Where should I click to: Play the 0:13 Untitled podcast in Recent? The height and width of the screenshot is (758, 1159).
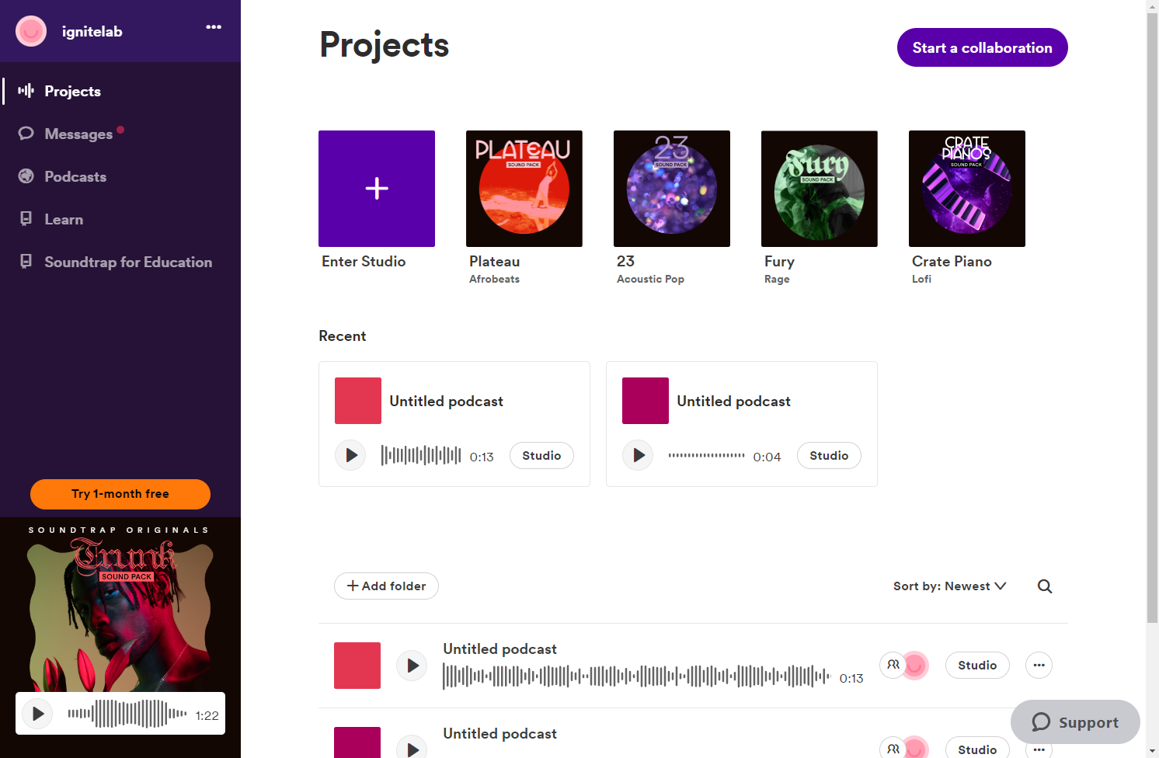coord(350,455)
